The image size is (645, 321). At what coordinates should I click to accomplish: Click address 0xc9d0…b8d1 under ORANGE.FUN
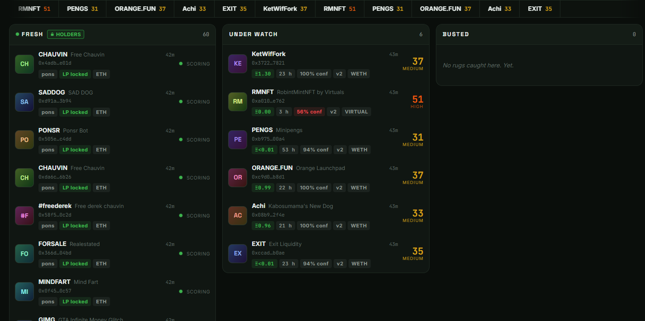point(268,177)
